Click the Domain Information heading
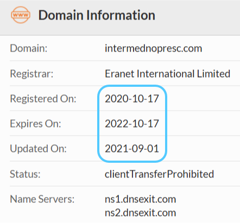 (97, 15)
